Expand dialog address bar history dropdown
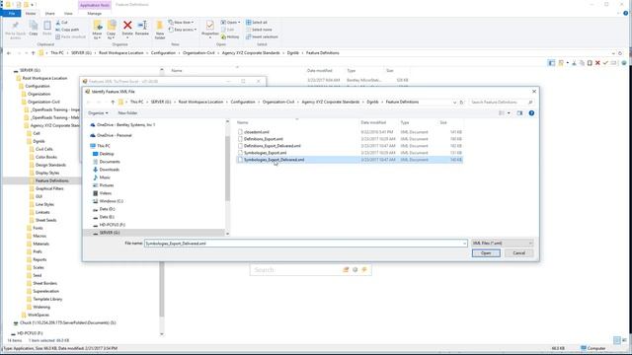This screenshot has height=355, width=632. point(454,103)
